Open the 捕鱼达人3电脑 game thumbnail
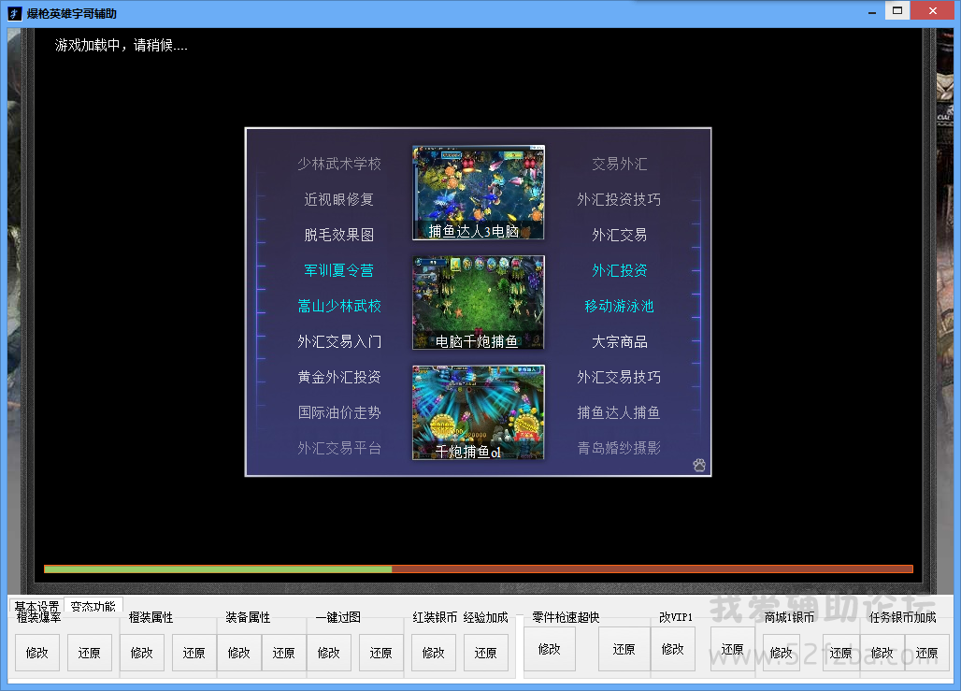Screen dimensions: 961x691 (x=479, y=193)
